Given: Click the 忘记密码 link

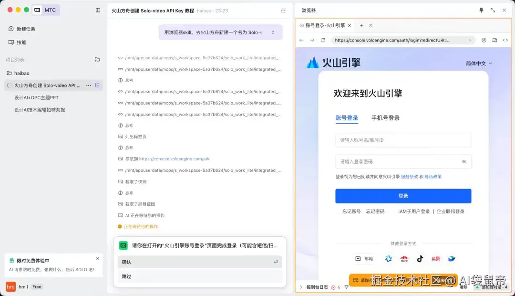Looking at the screenshot, I should [x=375, y=211].
